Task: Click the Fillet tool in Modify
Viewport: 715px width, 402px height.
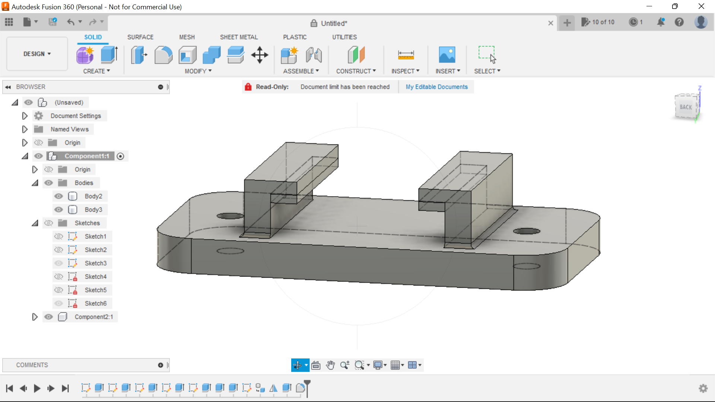Action: pyautogui.click(x=163, y=54)
